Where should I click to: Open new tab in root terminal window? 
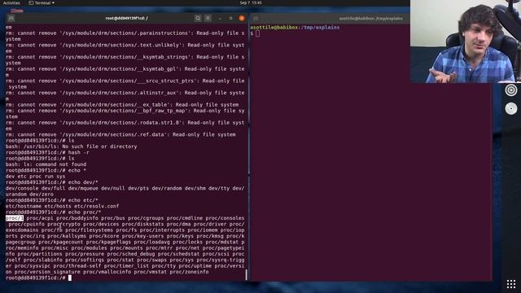pyautogui.click(x=11, y=18)
